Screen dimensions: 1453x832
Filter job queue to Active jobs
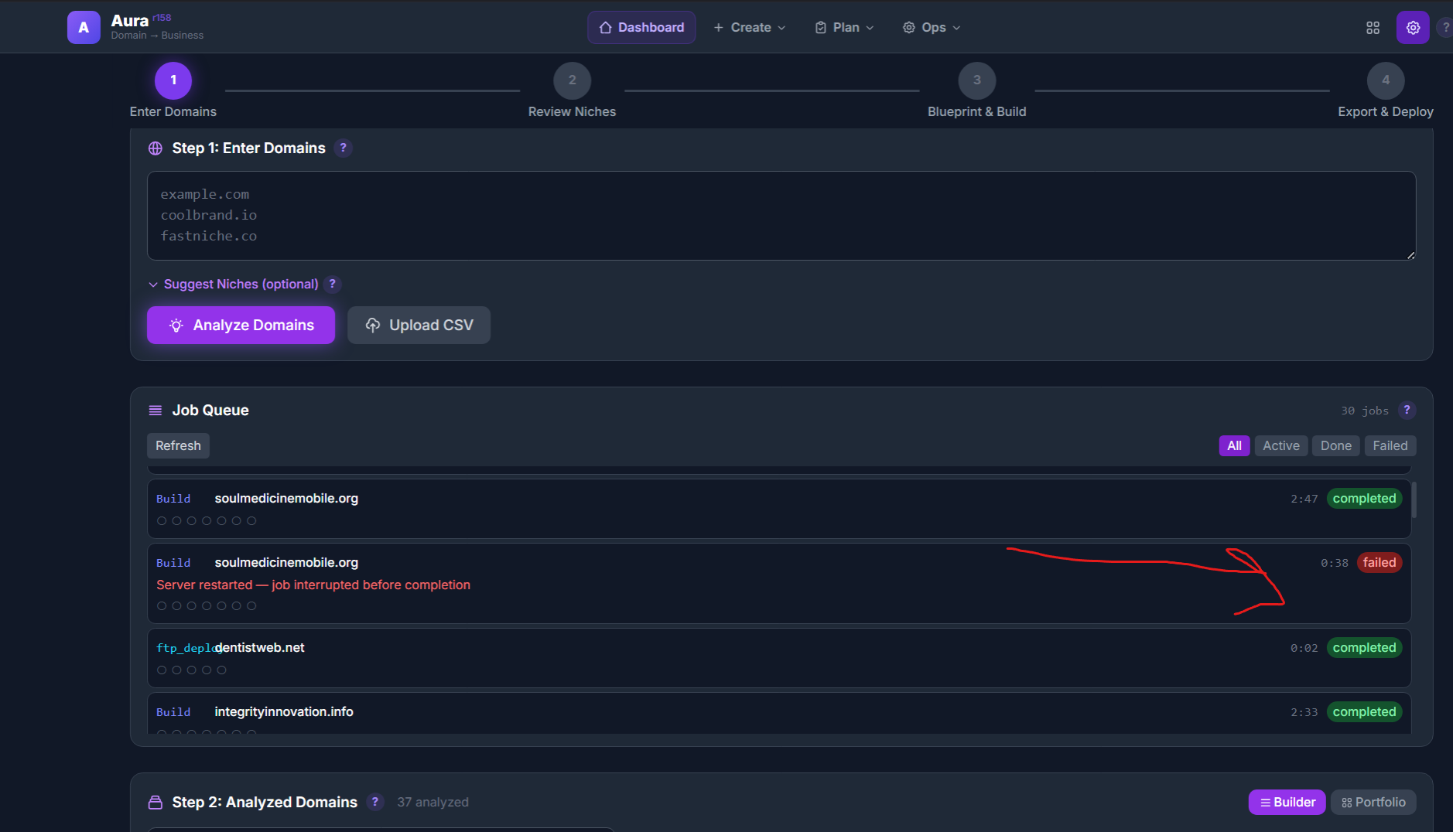pyautogui.click(x=1280, y=445)
